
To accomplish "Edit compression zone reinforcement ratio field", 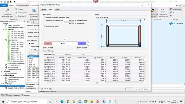I will [69, 21].
